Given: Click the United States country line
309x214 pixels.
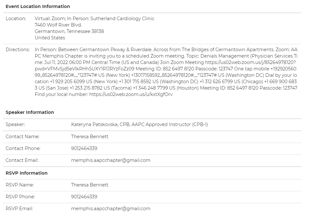Looking at the screenshot, I should coord(50,38).
